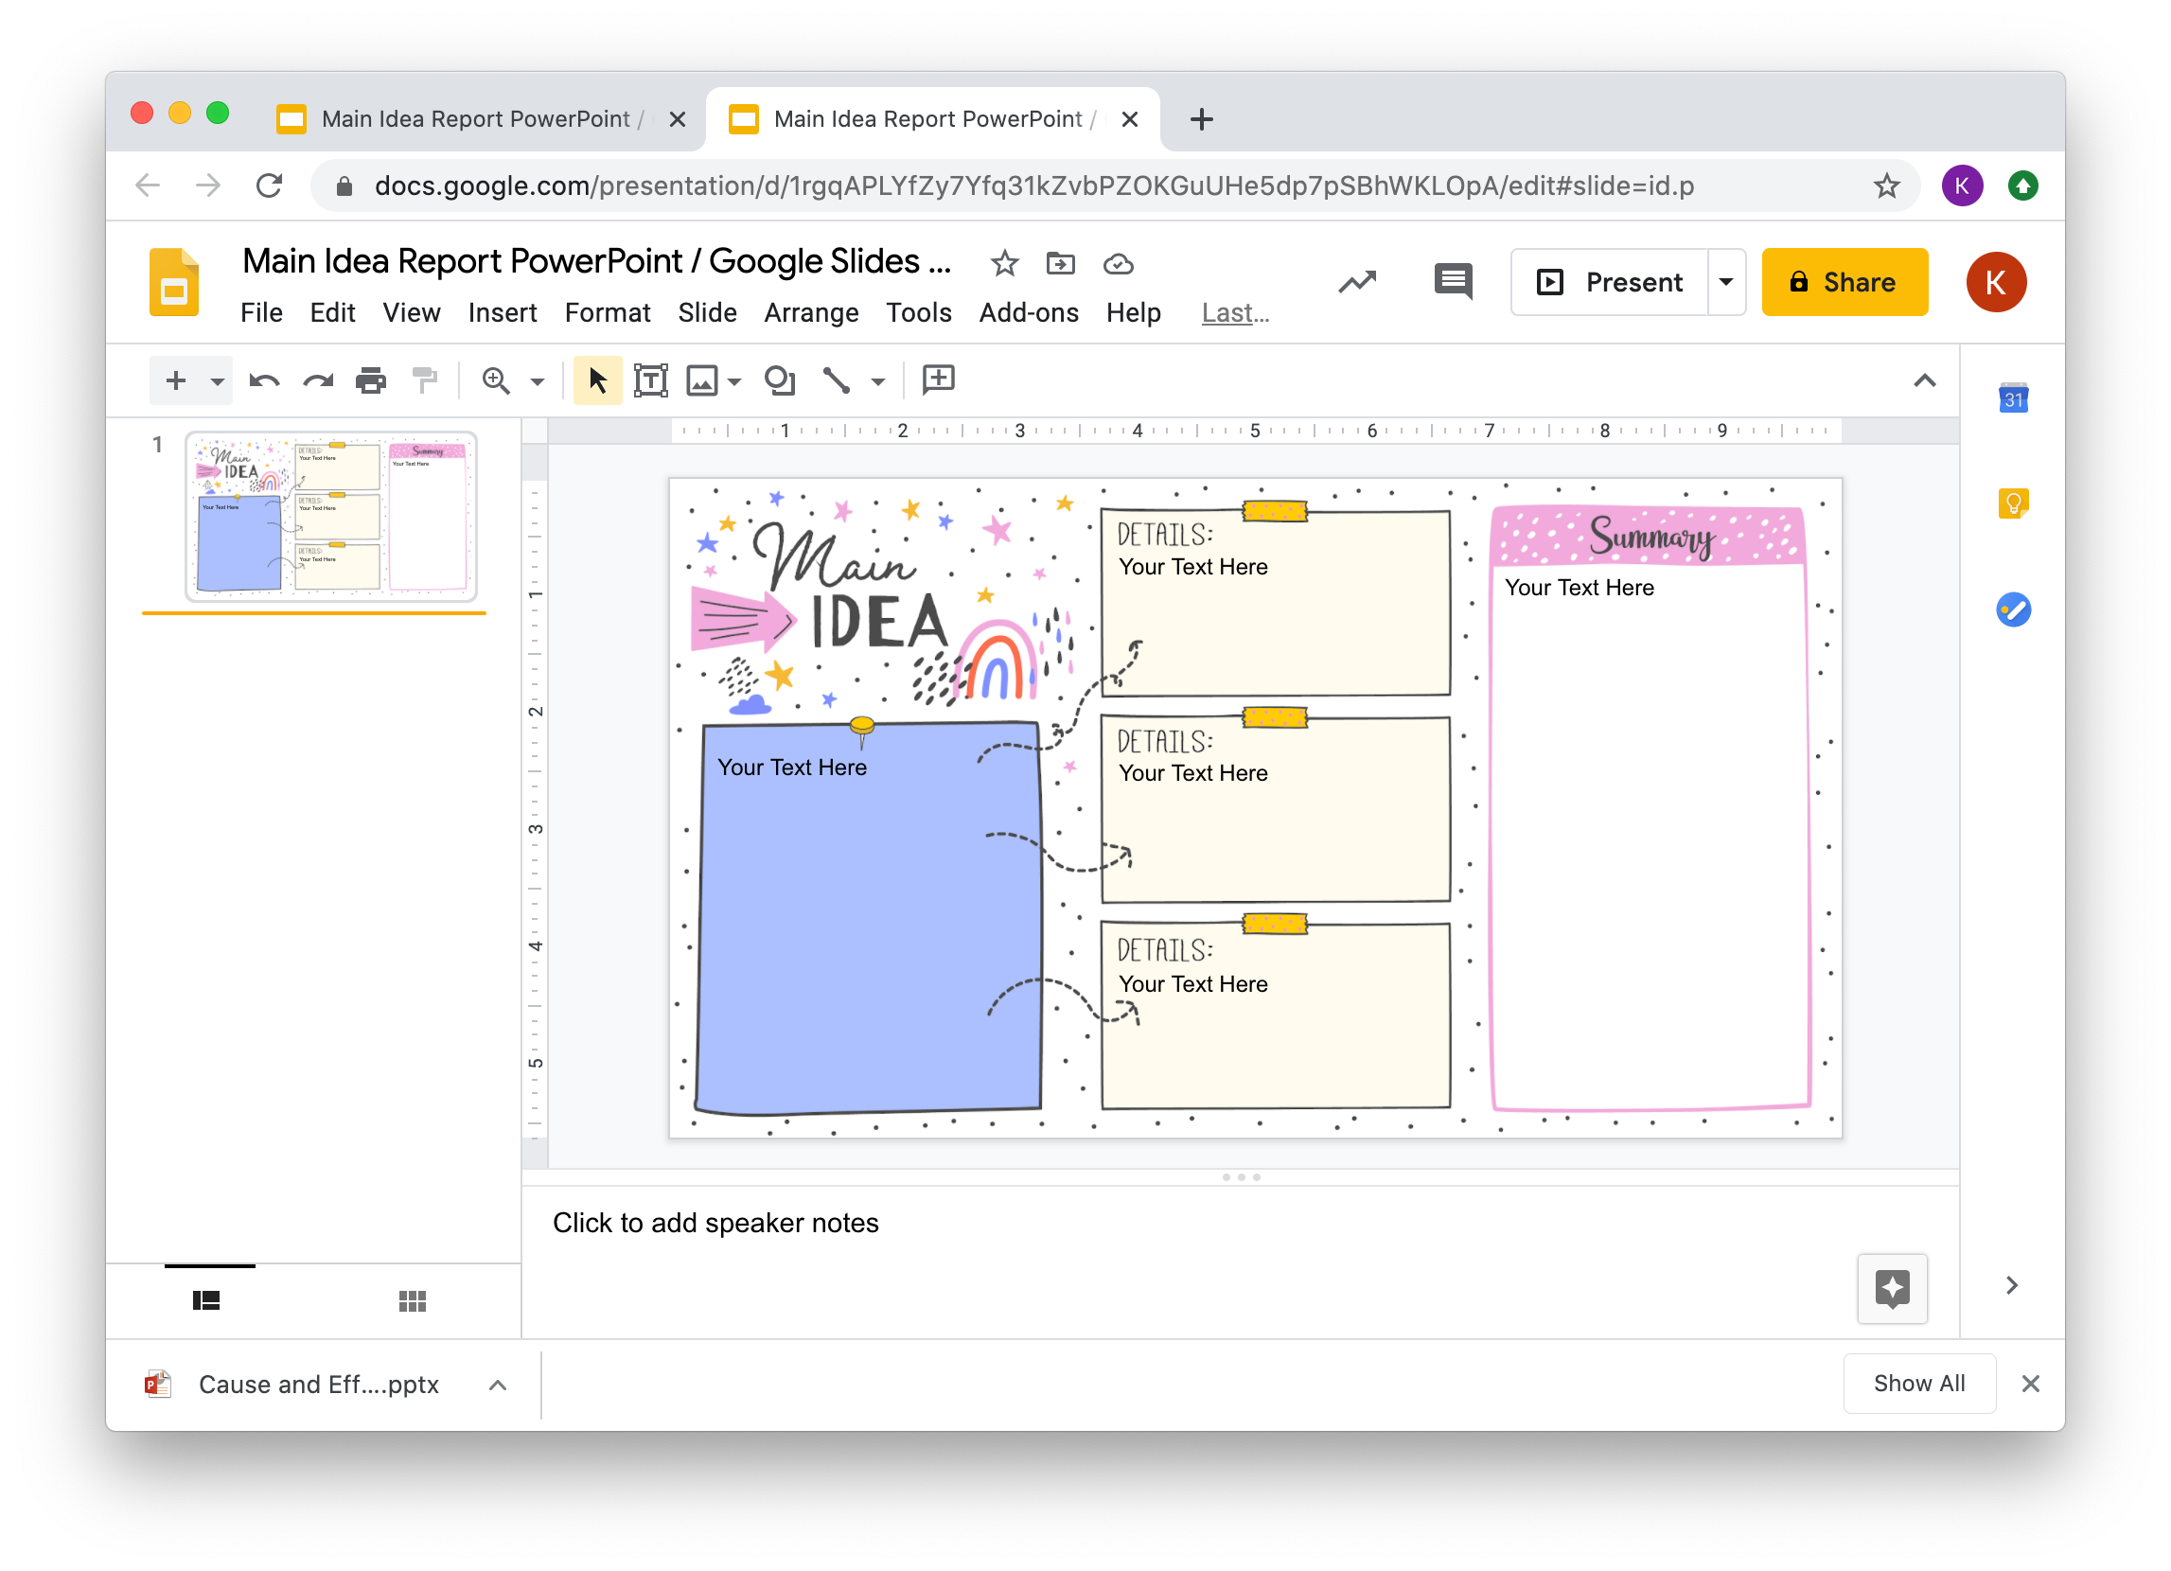The height and width of the screenshot is (1571, 2171).
Task: Switch to the first browser tab
Action: coord(460,118)
